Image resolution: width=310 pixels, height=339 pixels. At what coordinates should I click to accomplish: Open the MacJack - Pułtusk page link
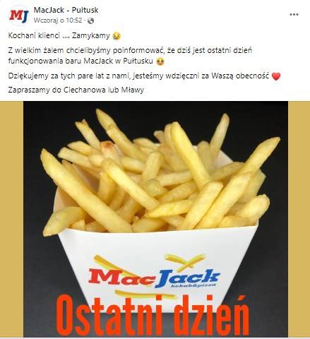click(x=66, y=10)
